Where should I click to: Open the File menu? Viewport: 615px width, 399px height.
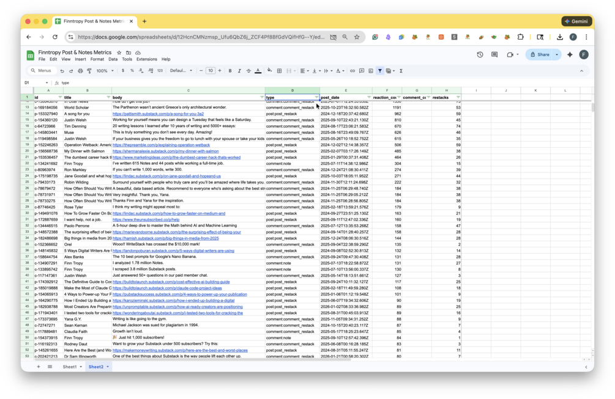[x=42, y=59]
